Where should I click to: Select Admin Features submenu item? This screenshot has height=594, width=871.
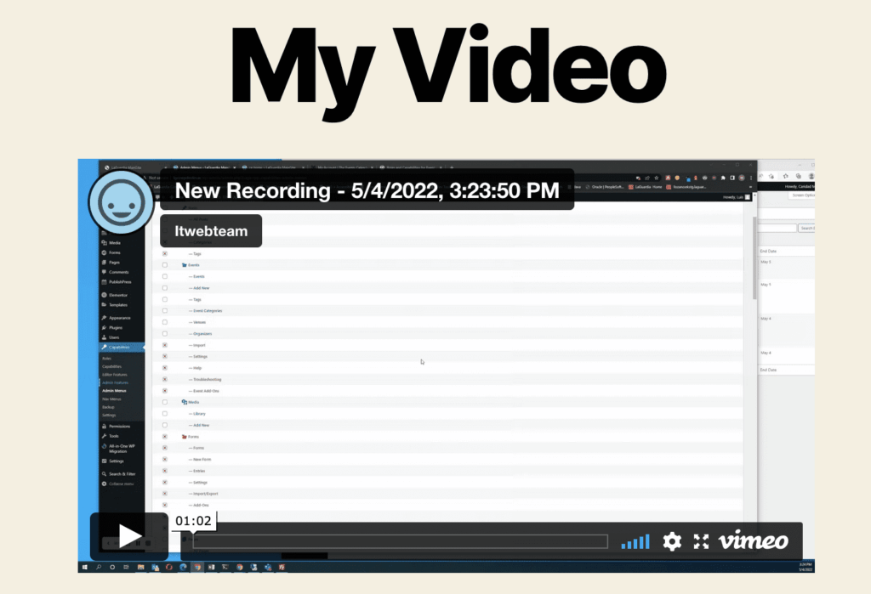(x=115, y=382)
